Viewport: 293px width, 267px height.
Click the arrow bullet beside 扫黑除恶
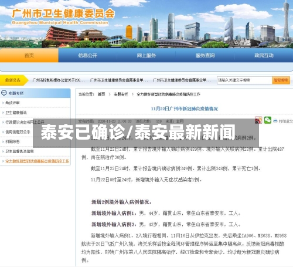pos(3,141)
